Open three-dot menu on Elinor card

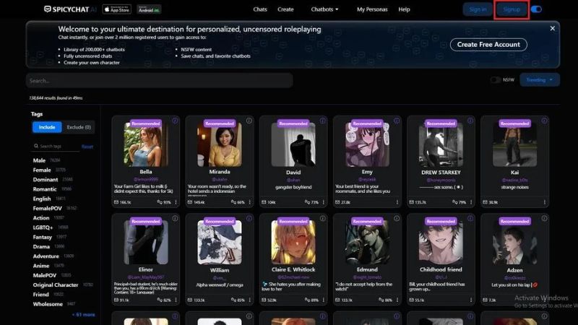(176, 300)
